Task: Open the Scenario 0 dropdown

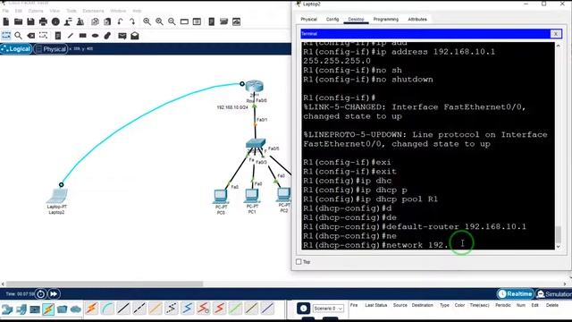Action: pyautogui.click(x=328, y=309)
